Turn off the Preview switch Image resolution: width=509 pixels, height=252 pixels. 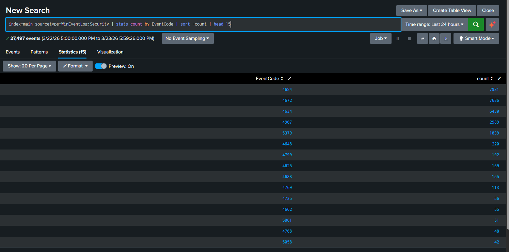tap(101, 66)
